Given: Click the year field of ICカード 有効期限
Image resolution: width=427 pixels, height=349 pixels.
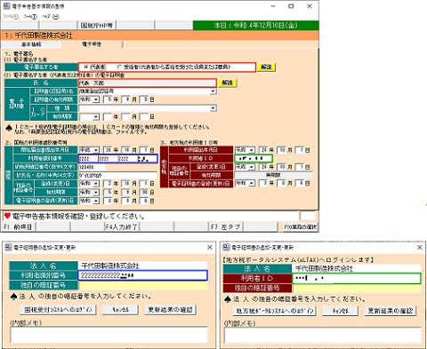Looking at the screenshot, I should click(108, 117).
